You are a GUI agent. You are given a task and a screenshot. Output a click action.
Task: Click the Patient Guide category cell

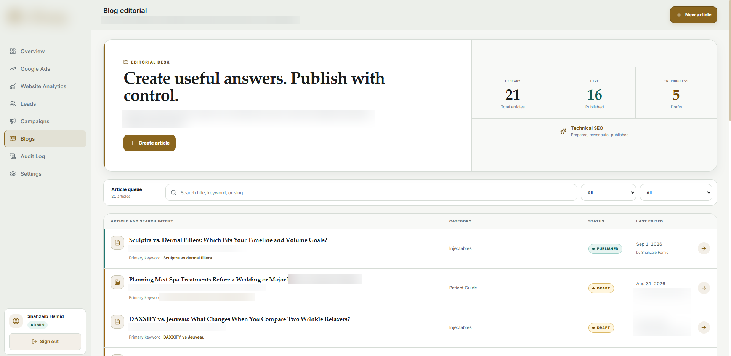pos(463,288)
